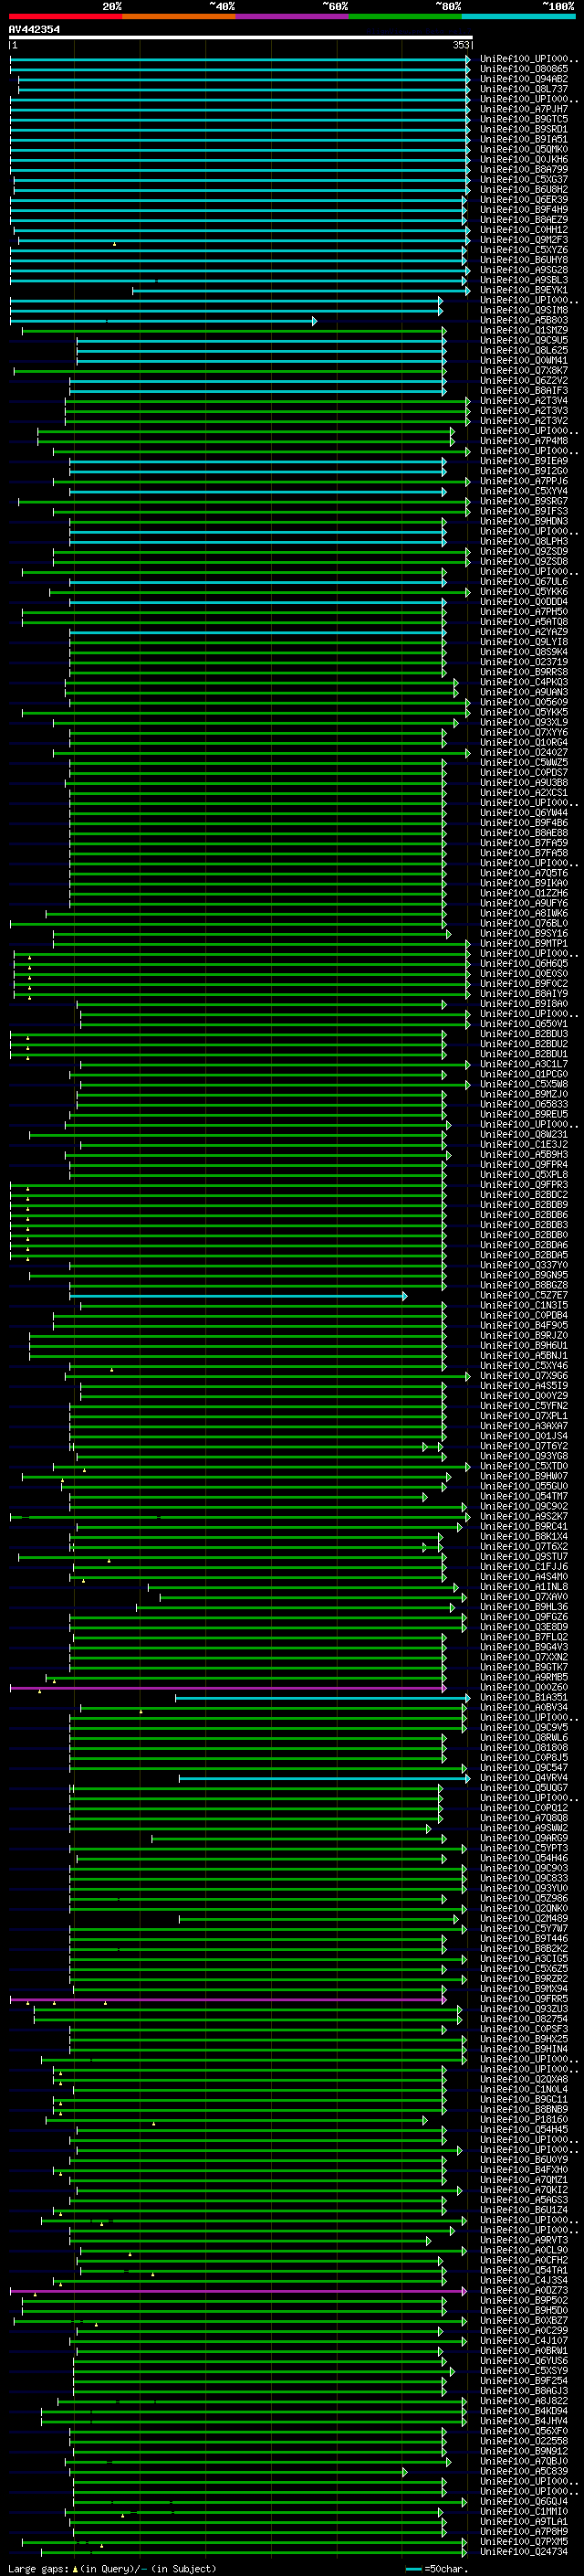The image size is (584, 2576).
Task: Click label UniRef100_Q5QMK0
Action: tap(524, 149)
